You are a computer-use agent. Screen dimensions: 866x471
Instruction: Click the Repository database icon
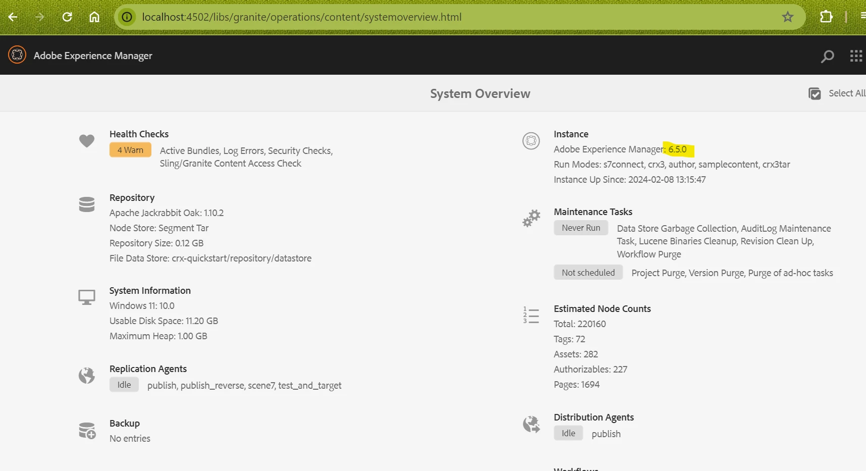click(87, 204)
